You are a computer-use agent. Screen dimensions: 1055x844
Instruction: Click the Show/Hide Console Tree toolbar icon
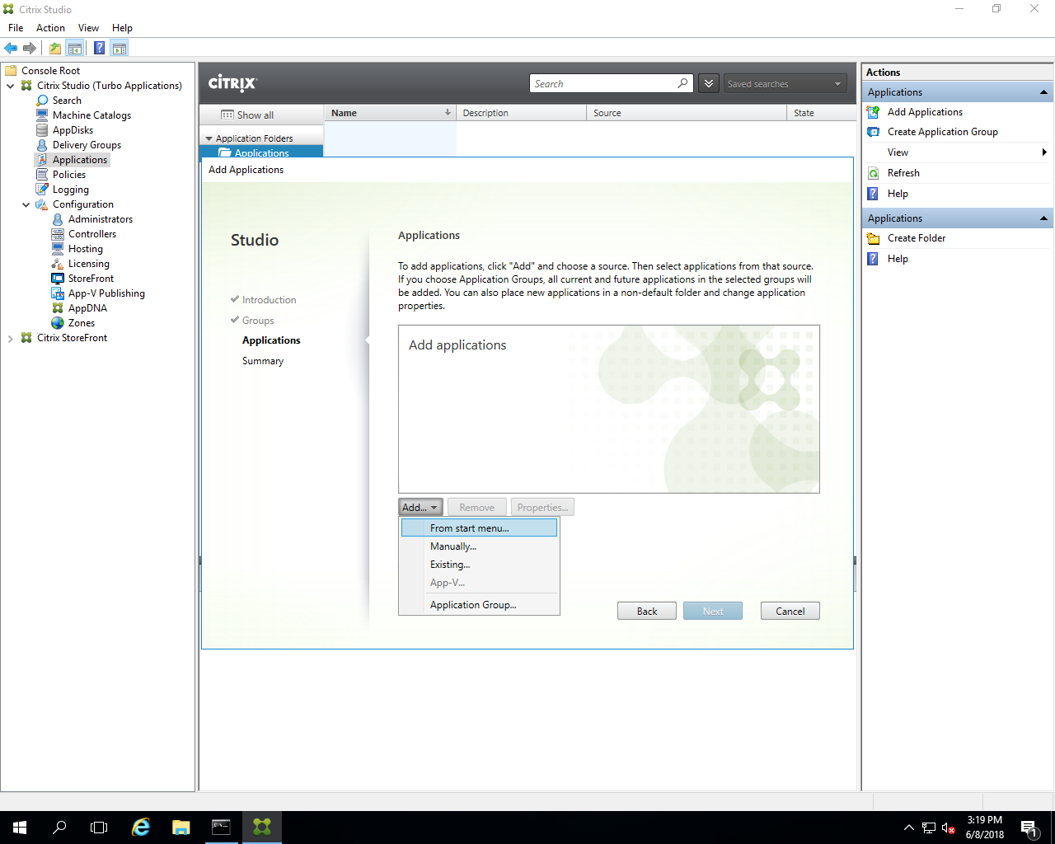coord(75,48)
